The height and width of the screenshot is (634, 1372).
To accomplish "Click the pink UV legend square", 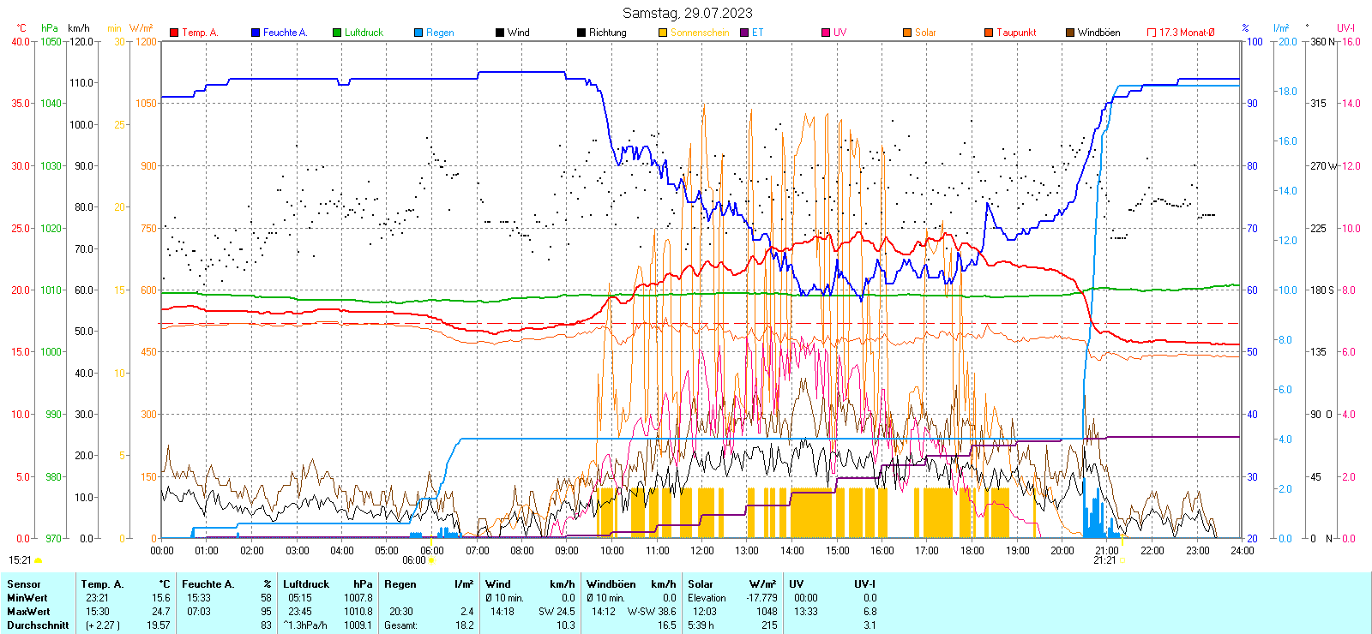I will click(x=826, y=33).
